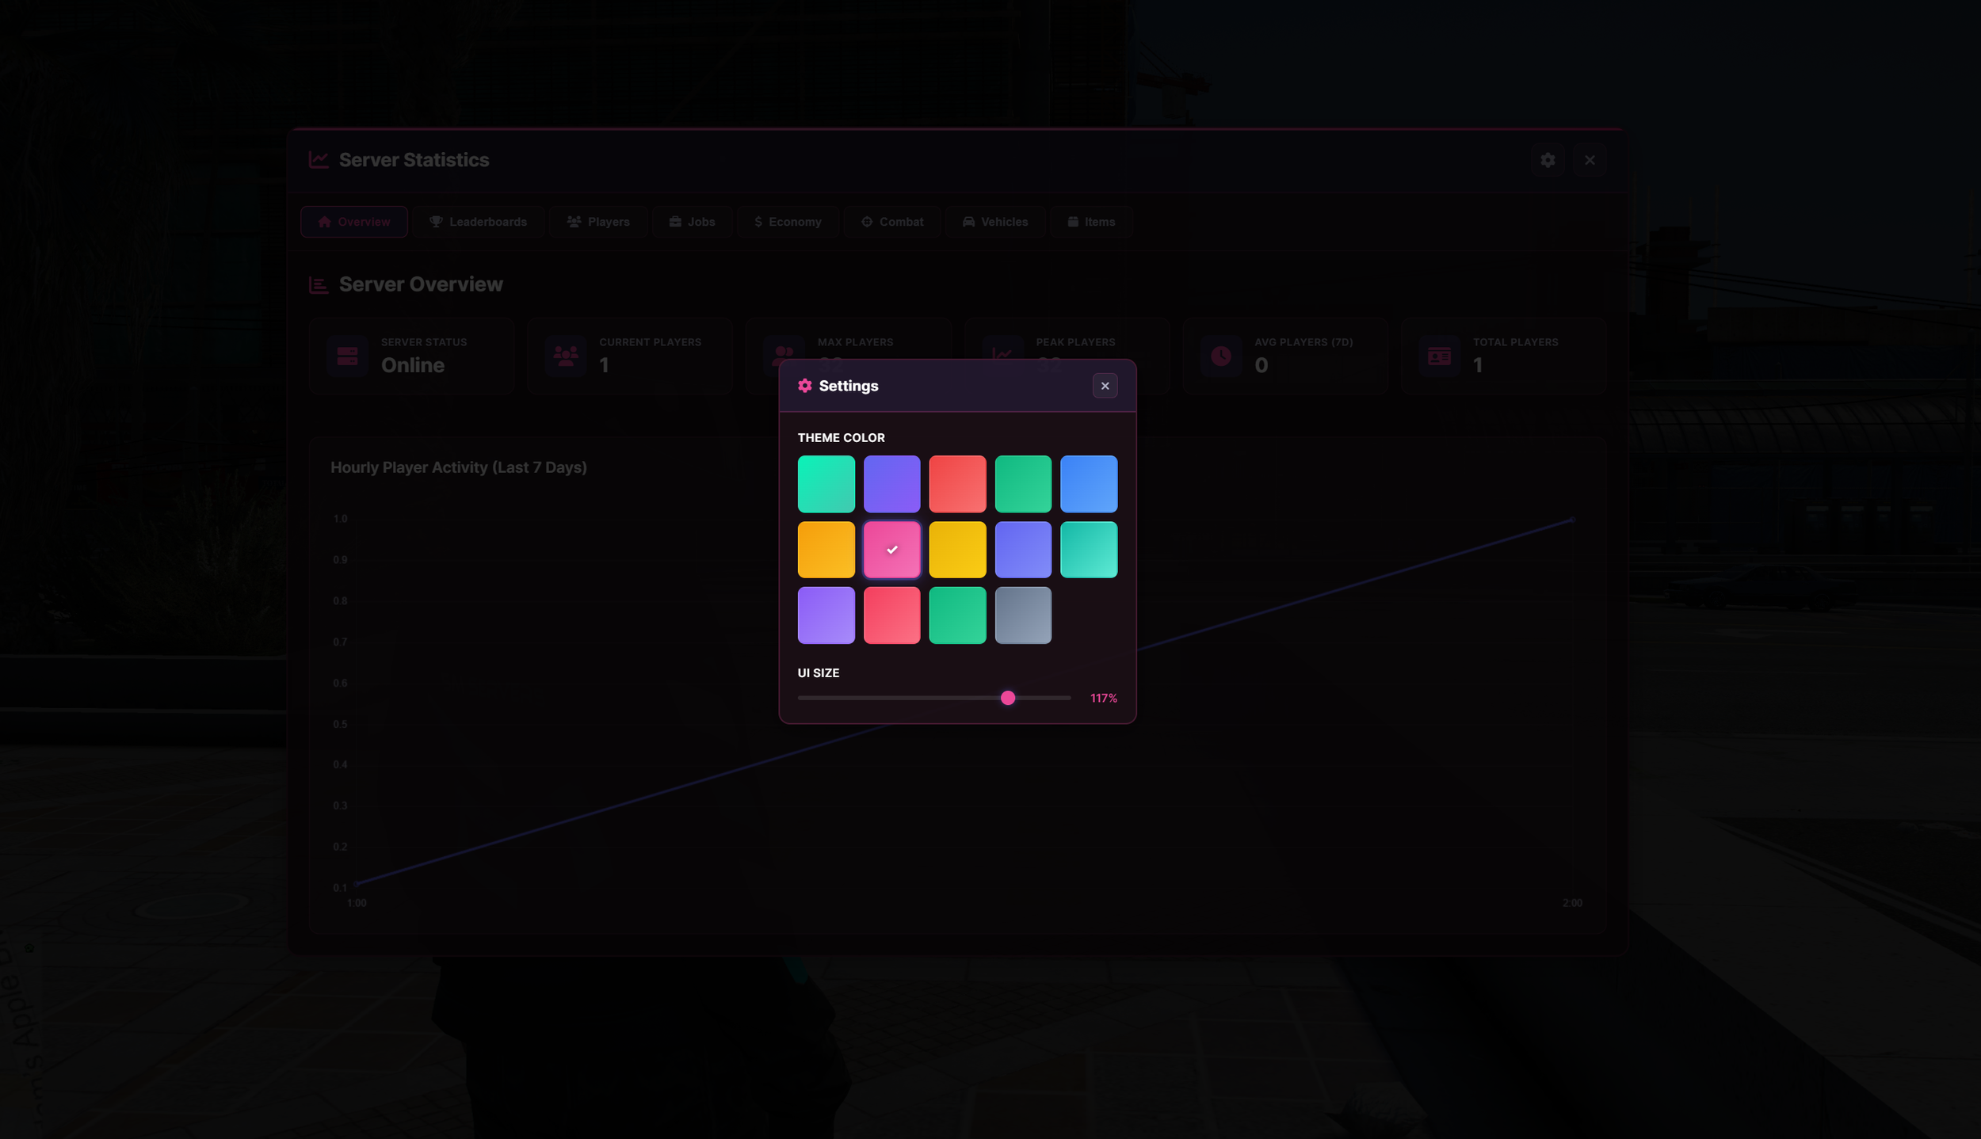The height and width of the screenshot is (1139, 1981).
Task: Click the Avg Players clock icon
Action: pyautogui.click(x=1220, y=356)
